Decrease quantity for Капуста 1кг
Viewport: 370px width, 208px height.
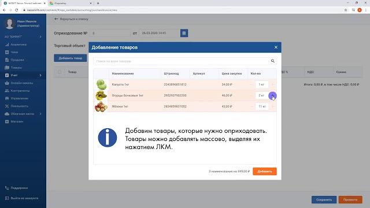click(252, 84)
